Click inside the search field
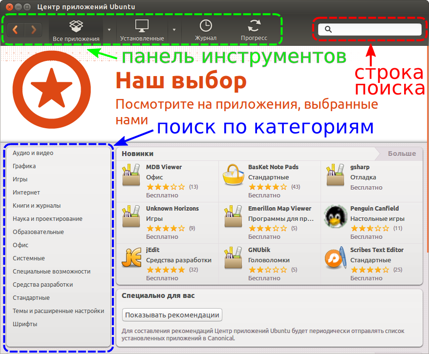Screen dimensions: 429x354 click(369, 29)
